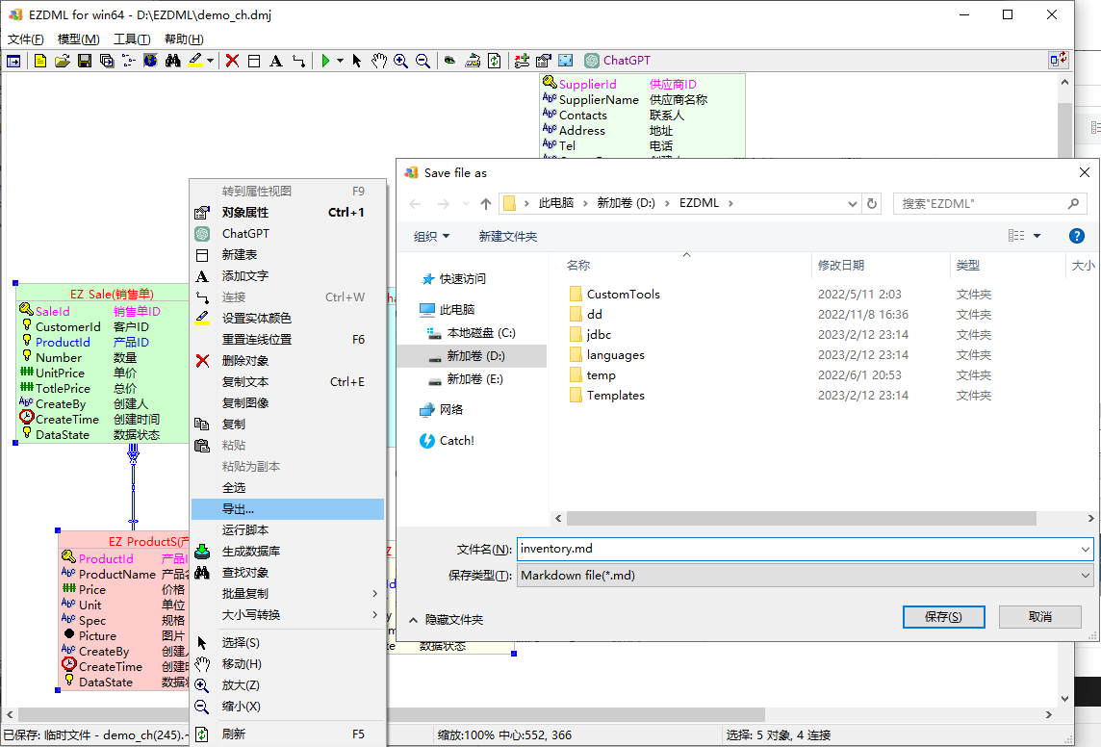Expand the address path history dropdown
The width and height of the screenshot is (1101, 747).
pos(853,204)
